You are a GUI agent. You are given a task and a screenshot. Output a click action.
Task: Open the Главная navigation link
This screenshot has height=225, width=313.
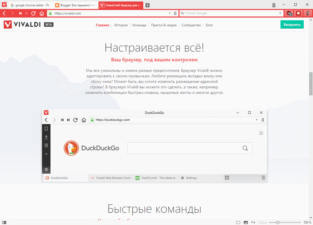click(102, 25)
